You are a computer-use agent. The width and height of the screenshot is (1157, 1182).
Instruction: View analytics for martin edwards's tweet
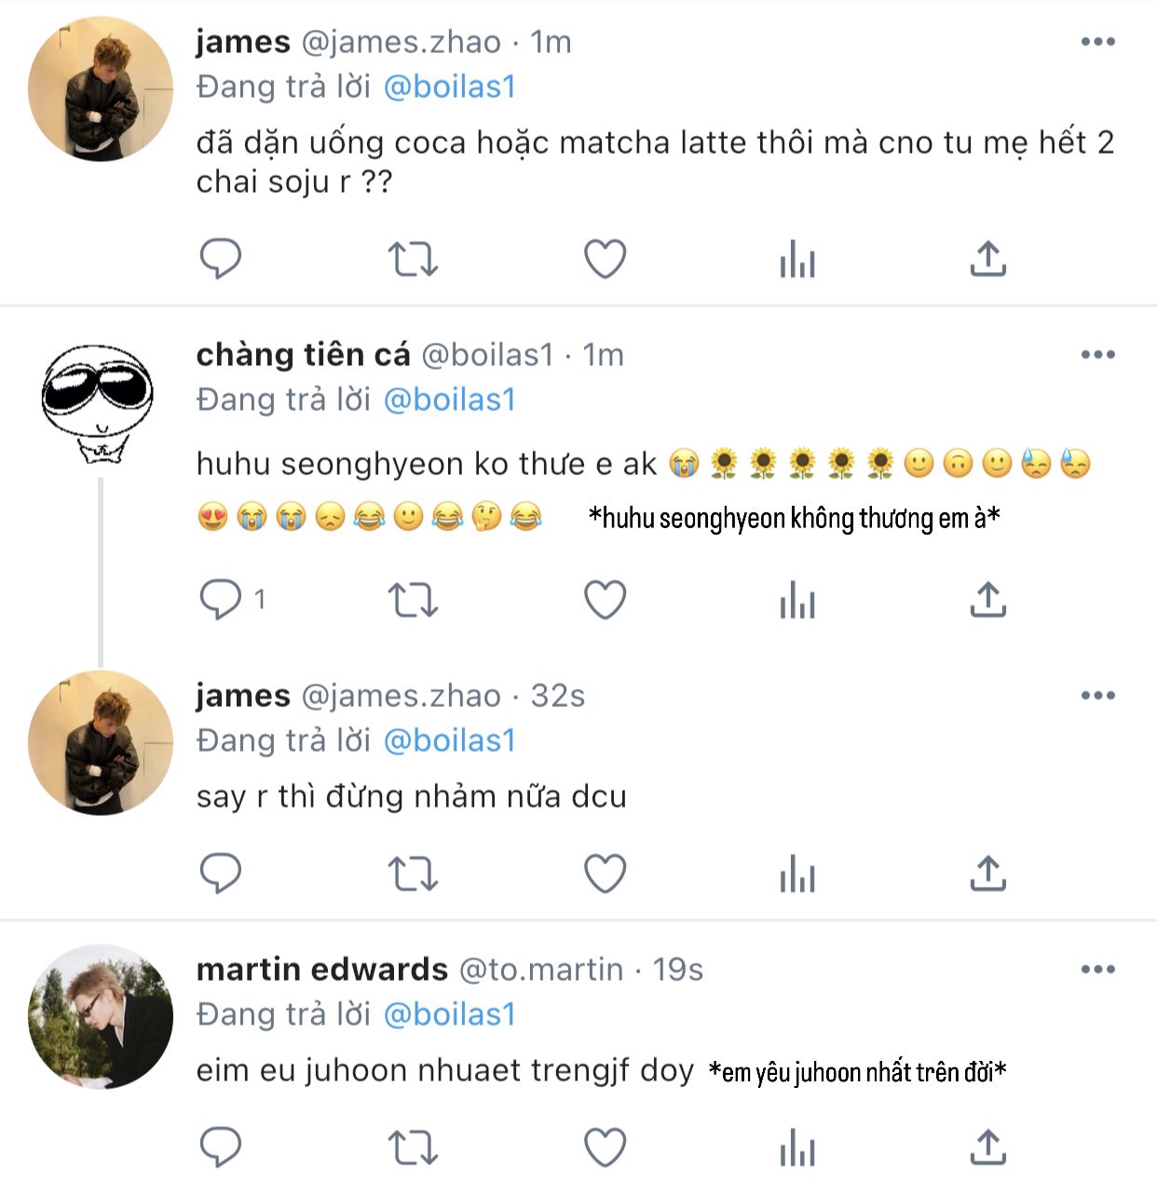[797, 1148]
